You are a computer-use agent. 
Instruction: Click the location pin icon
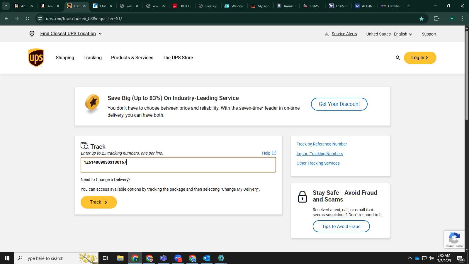[x=32, y=34]
